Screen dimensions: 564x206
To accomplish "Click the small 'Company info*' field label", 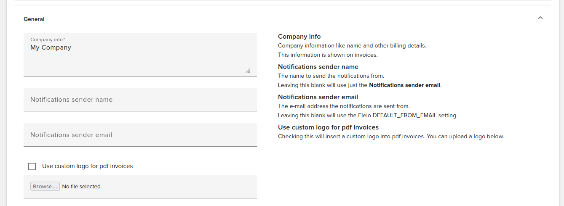I will [x=48, y=40].
